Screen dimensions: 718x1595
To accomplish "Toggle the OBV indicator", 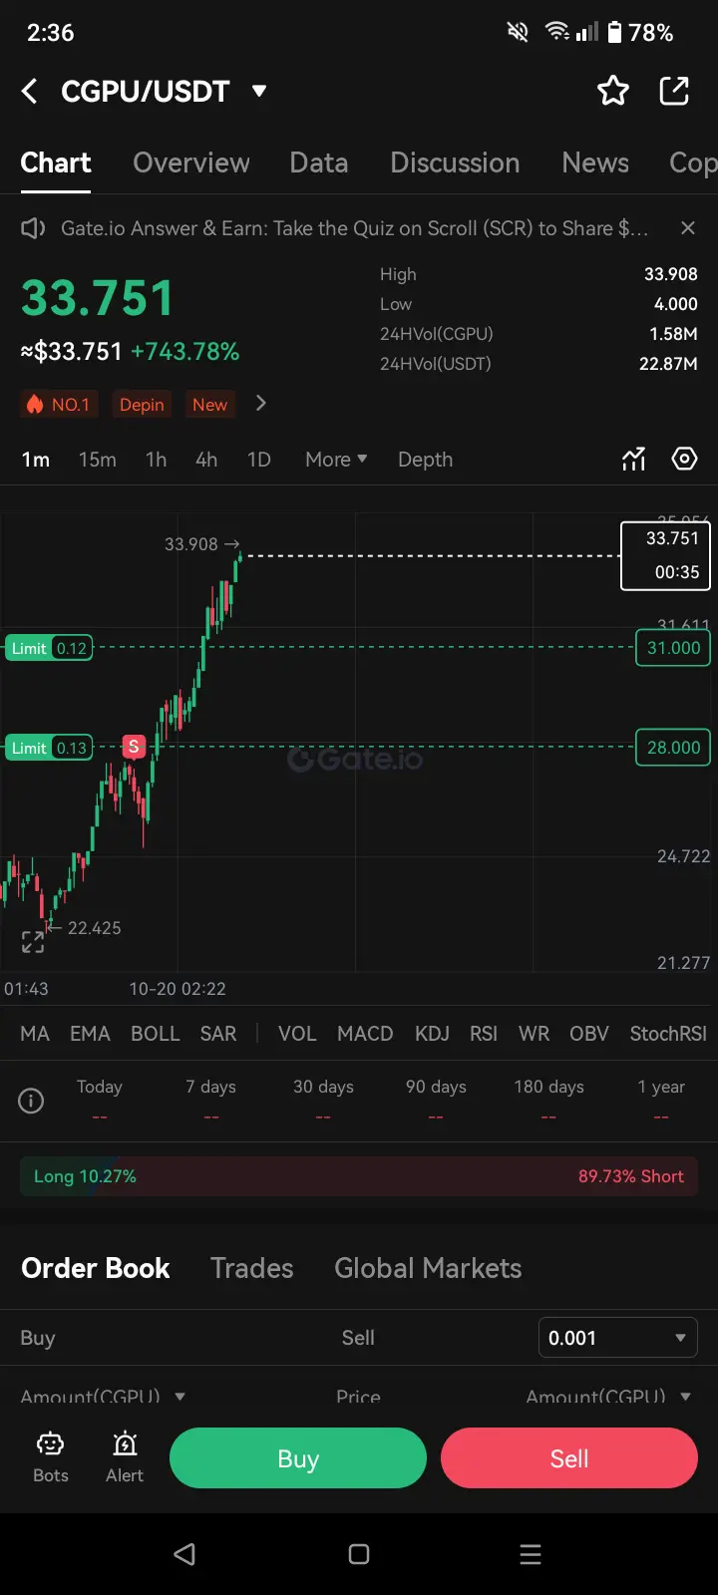I will pyautogui.click(x=589, y=1034).
